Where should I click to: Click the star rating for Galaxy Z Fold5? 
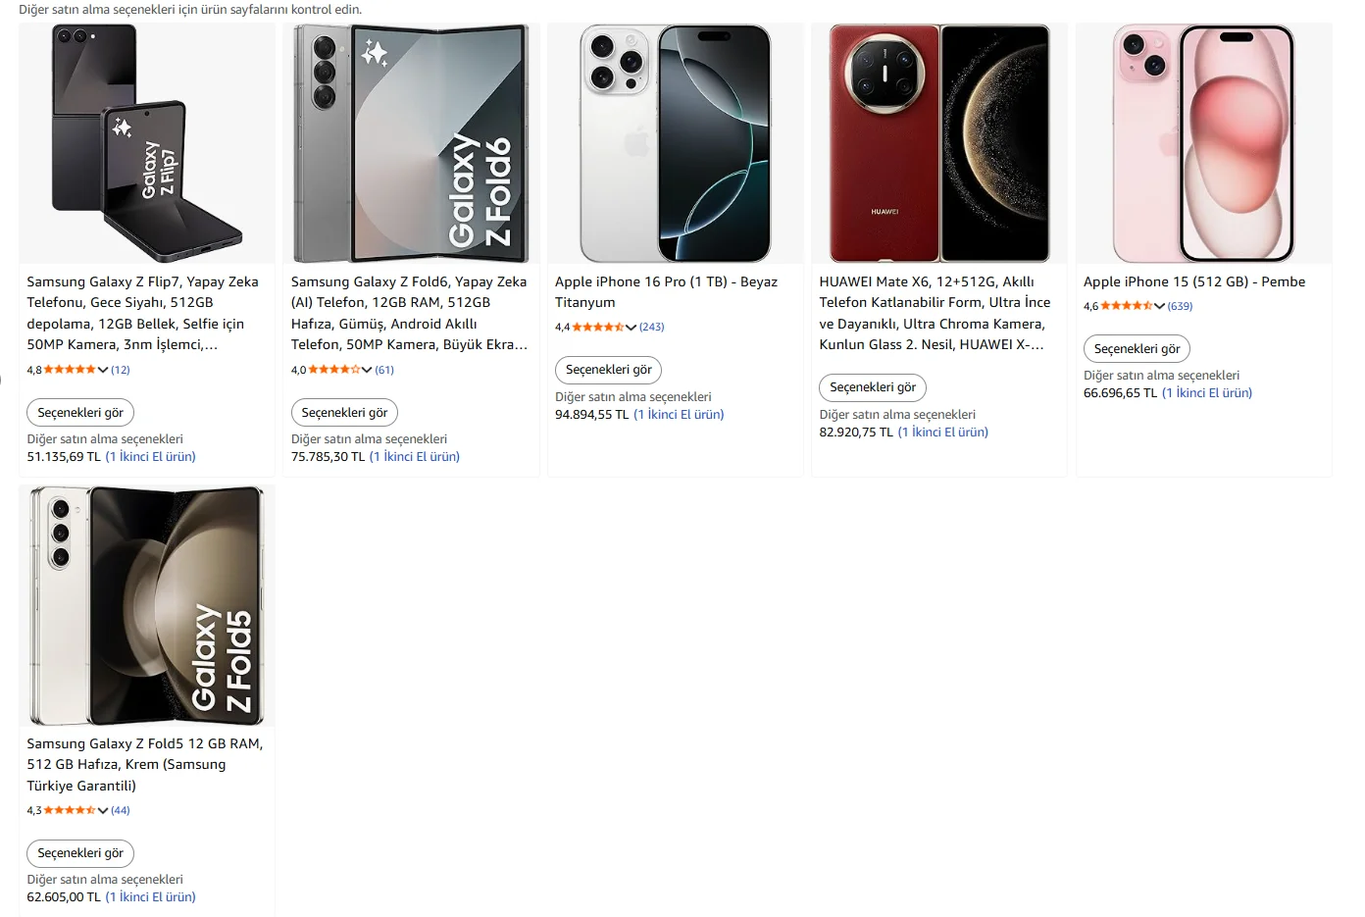click(70, 810)
